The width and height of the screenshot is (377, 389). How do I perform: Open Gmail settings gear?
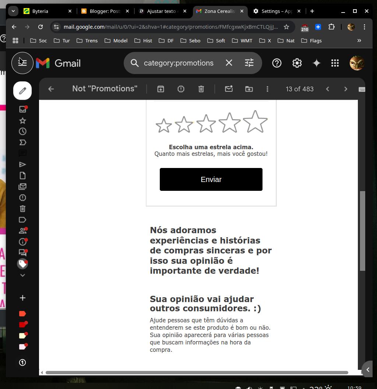pos(297,63)
